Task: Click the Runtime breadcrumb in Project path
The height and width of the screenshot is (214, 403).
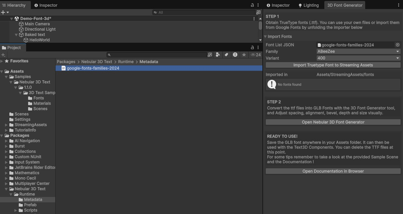Action: coord(126,62)
